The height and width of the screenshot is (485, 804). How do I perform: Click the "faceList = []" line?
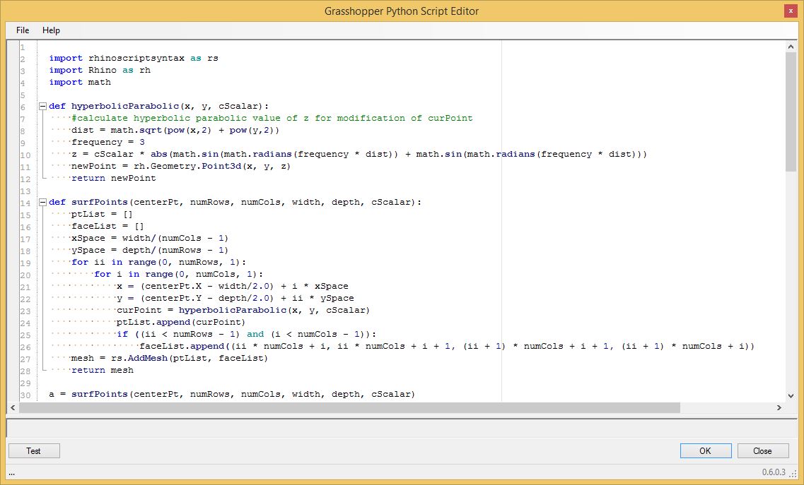pyautogui.click(x=107, y=227)
